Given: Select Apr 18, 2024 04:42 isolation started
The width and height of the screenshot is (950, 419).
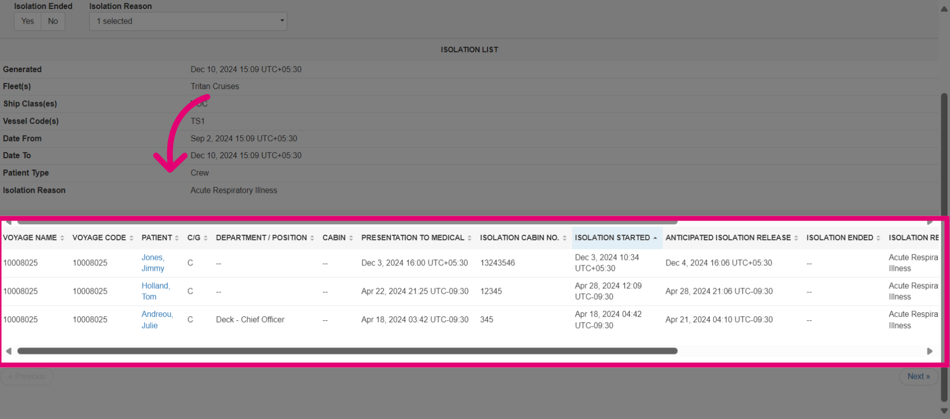Looking at the screenshot, I should tap(608, 320).
